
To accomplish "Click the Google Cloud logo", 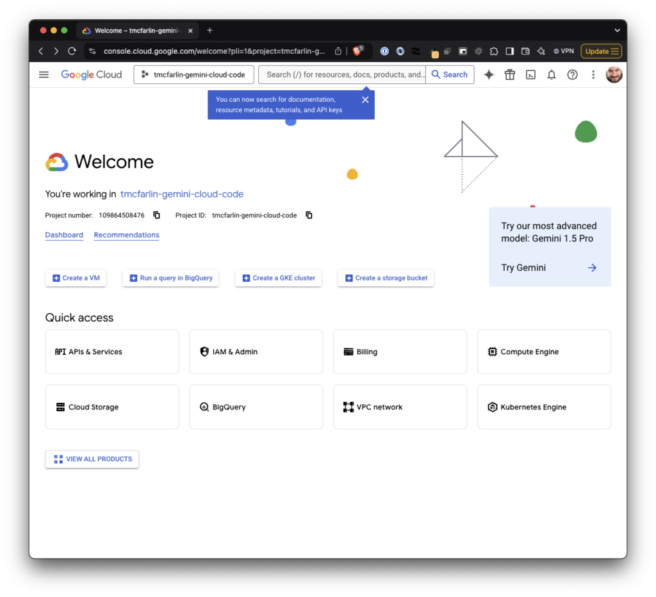I will click(91, 74).
